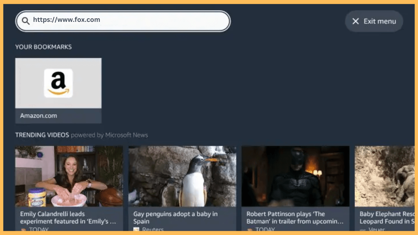Click the Veuer source icon under the elephant video
The width and height of the screenshot is (418, 235).
pyautogui.click(x=362, y=229)
